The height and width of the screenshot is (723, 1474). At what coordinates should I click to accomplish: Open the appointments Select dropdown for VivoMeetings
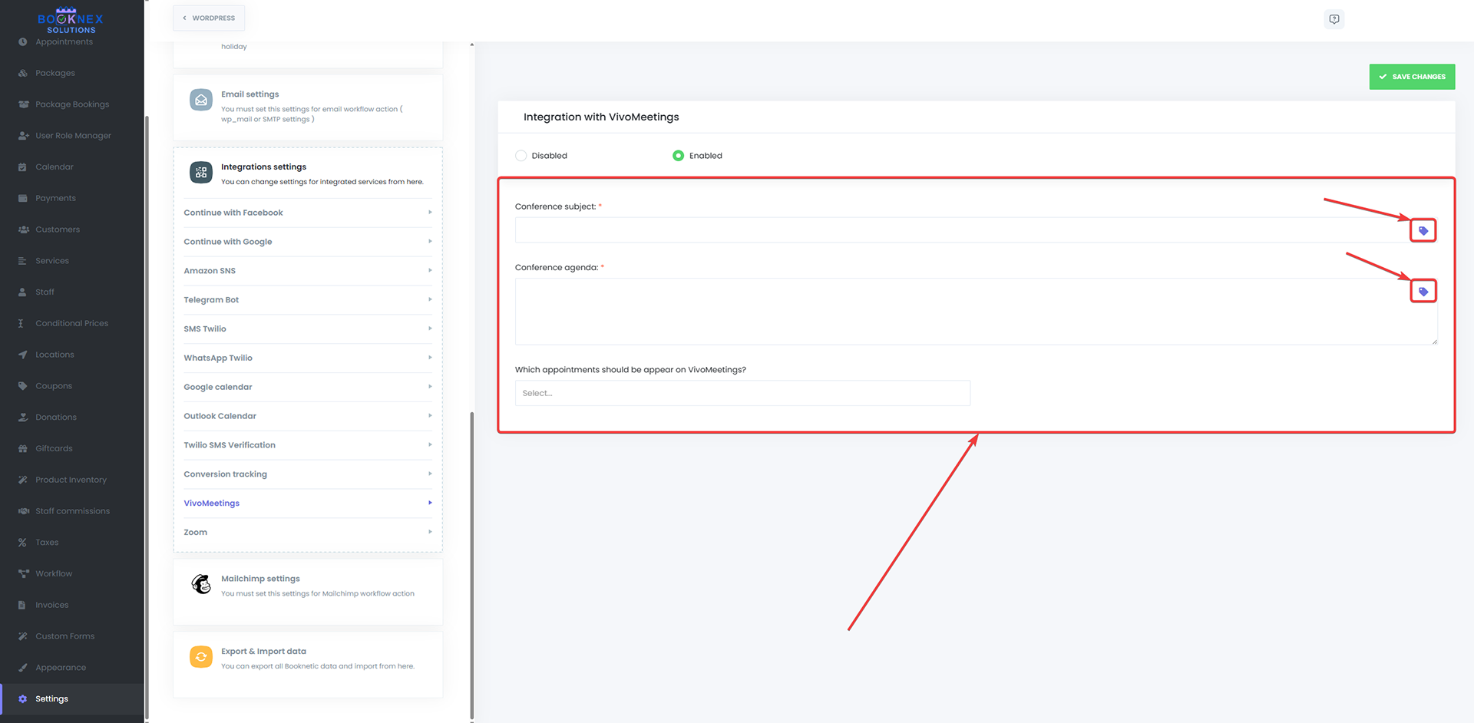(742, 392)
